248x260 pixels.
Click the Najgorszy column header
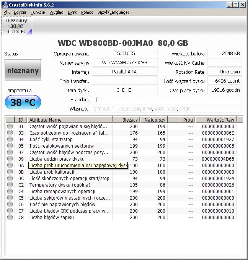(154, 120)
